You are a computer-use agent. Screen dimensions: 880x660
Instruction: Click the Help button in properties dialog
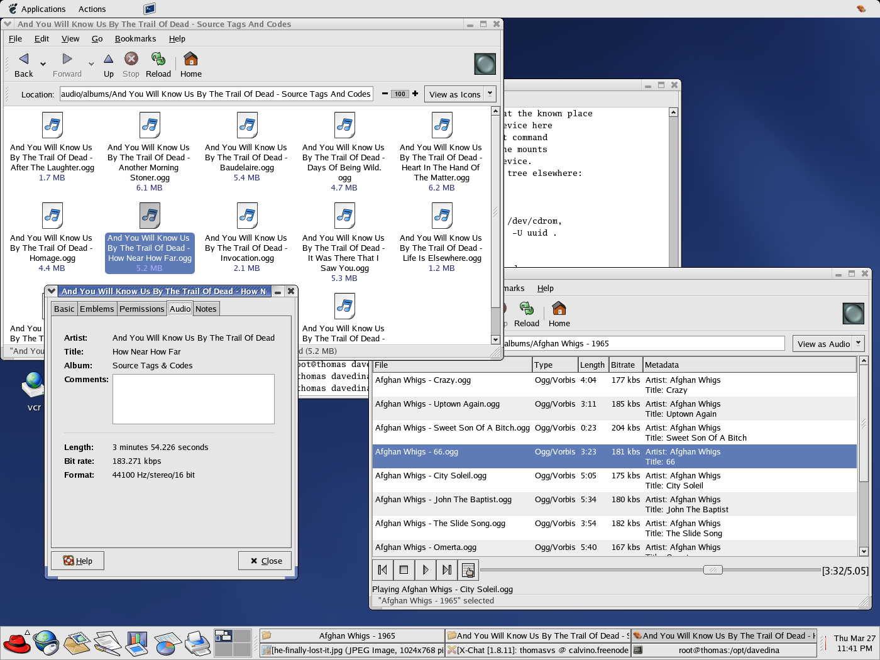[x=77, y=561]
